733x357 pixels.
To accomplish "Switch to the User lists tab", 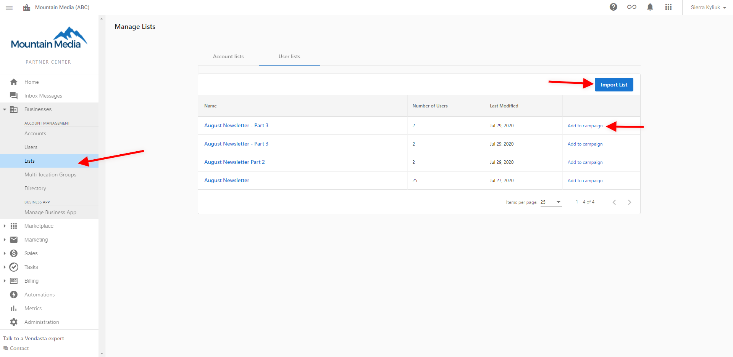I will pos(289,56).
